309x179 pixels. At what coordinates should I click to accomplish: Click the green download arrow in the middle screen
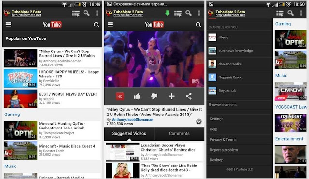(168, 13)
